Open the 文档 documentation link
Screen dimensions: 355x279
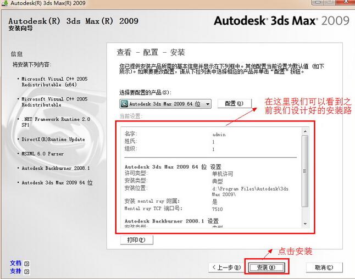click(x=15, y=263)
